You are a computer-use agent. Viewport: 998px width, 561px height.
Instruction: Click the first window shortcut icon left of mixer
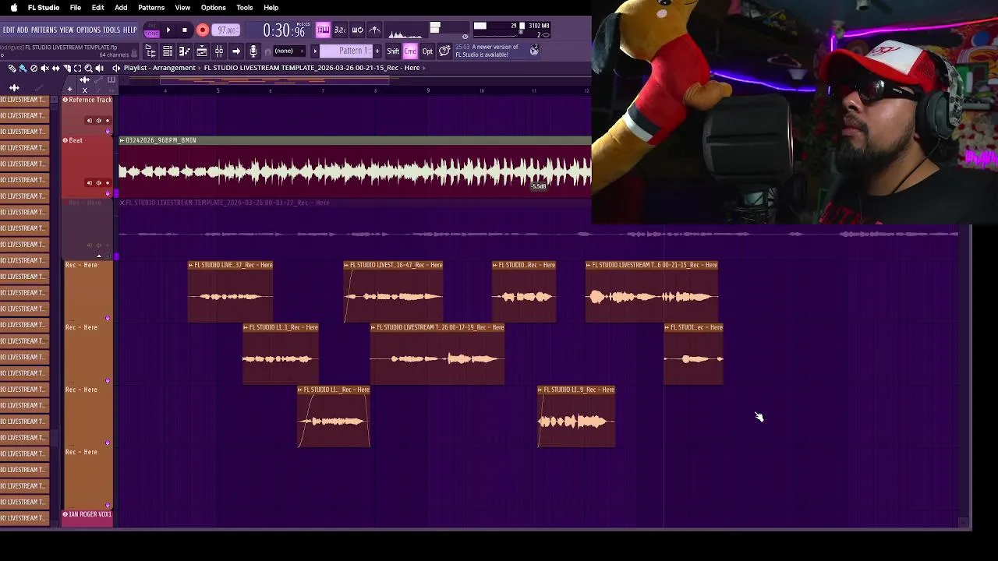click(150, 51)
